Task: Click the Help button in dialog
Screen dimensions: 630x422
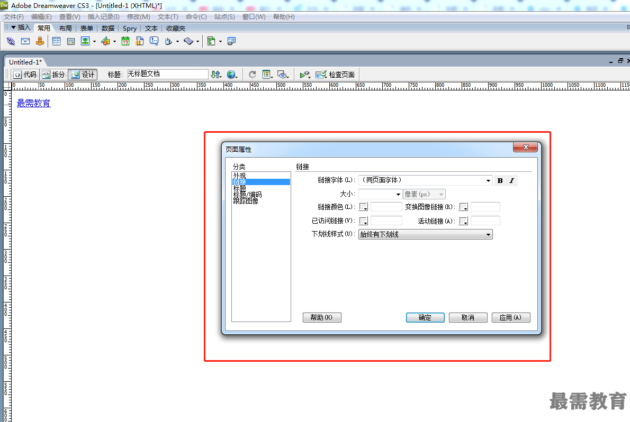Action: point(322,318)
